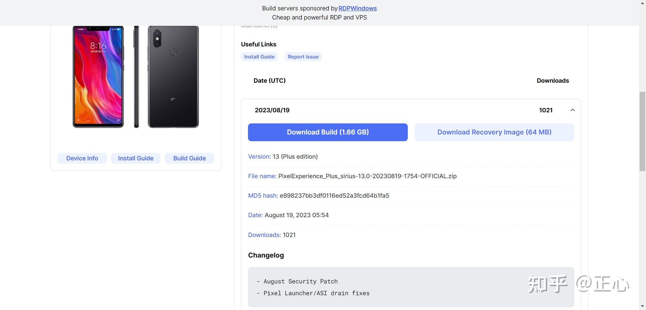Collapse the 2023/08/19 build chevron

point(572,110)
